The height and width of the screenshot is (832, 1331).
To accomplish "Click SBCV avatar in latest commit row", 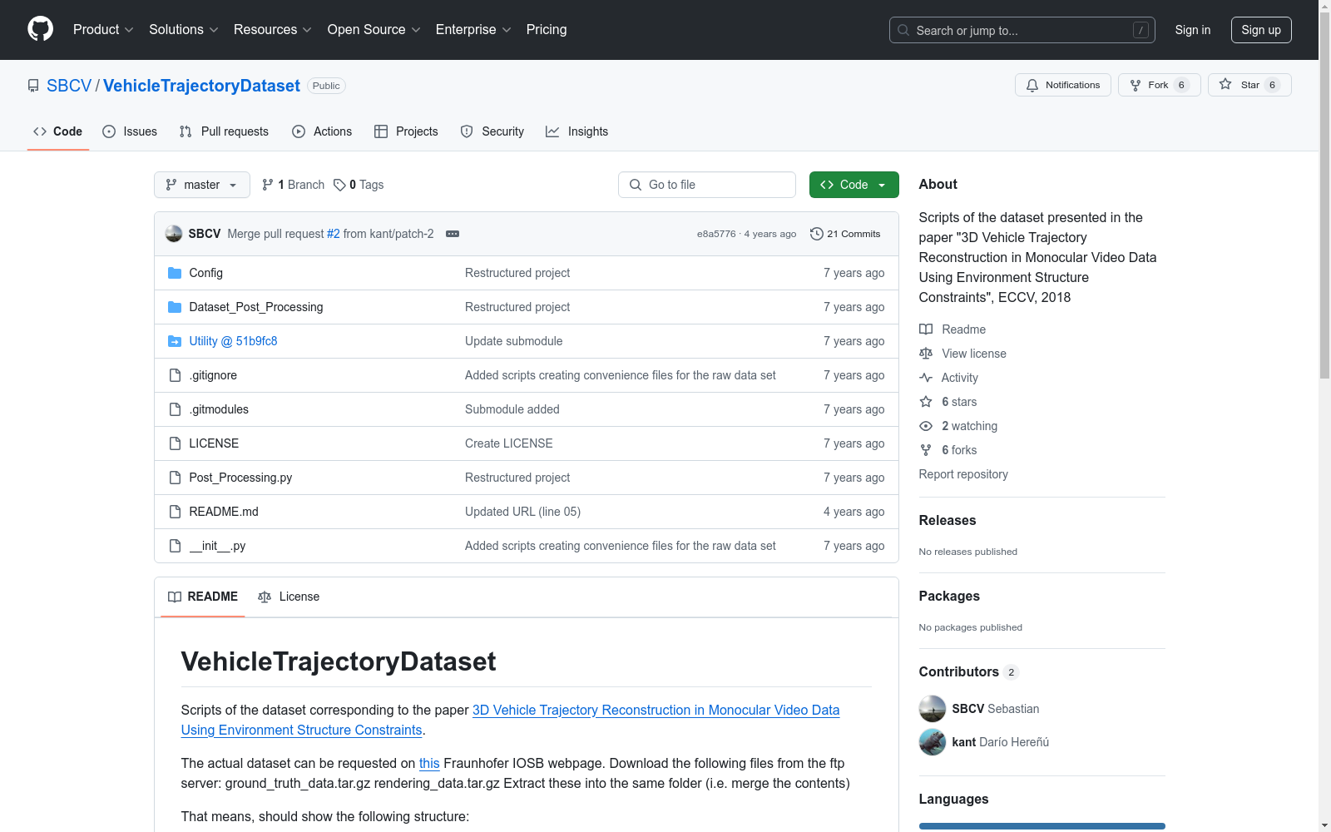I will [x=174, y=234].
